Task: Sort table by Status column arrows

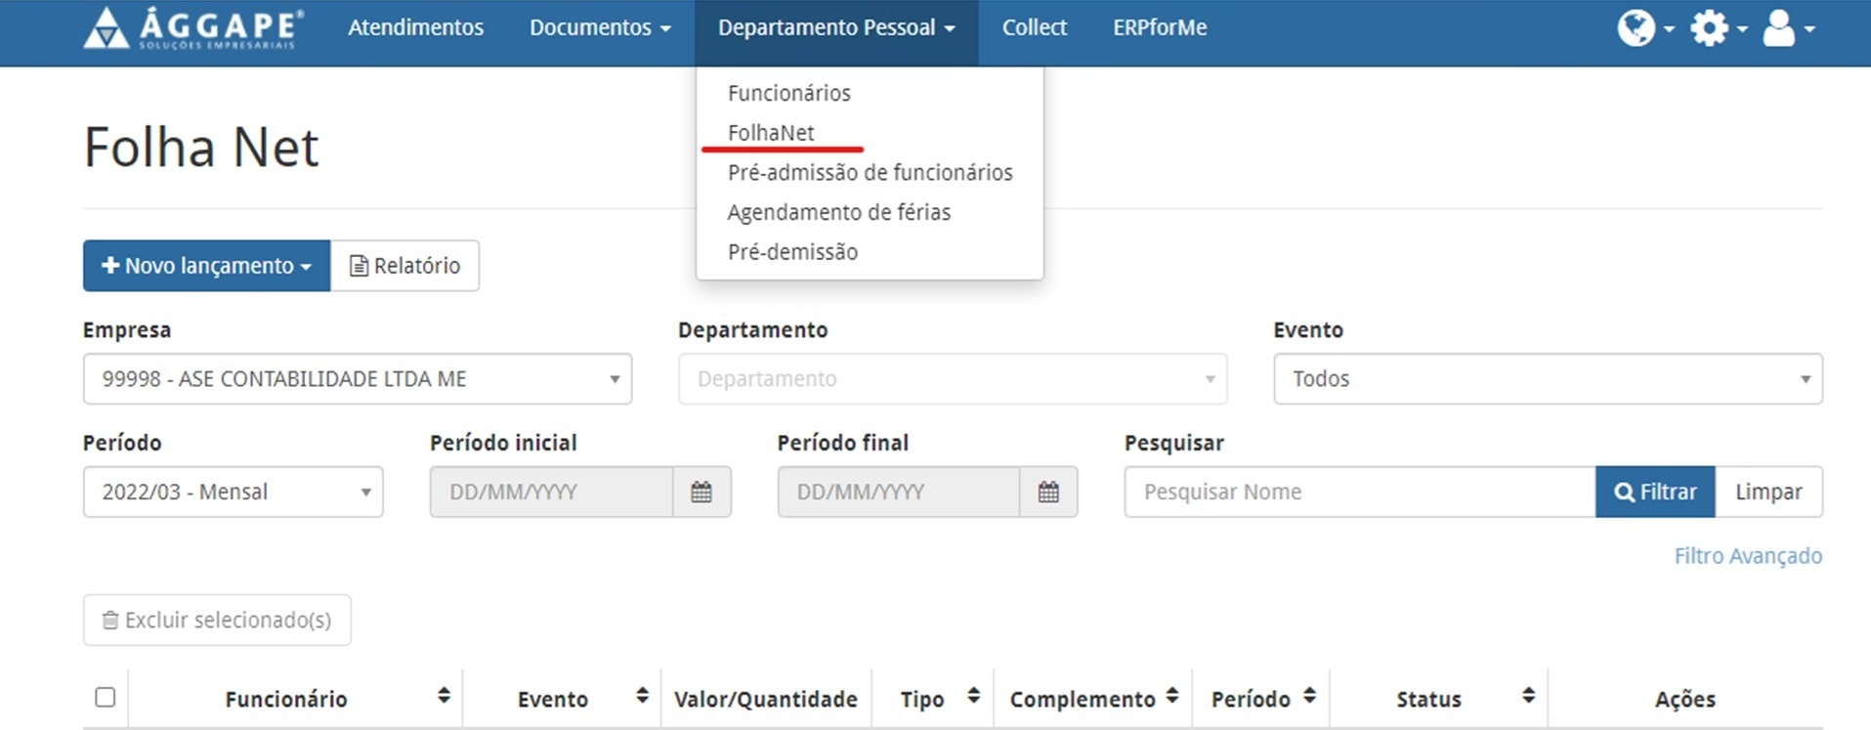Action: pyautogui.click(x=1528, y=696)
